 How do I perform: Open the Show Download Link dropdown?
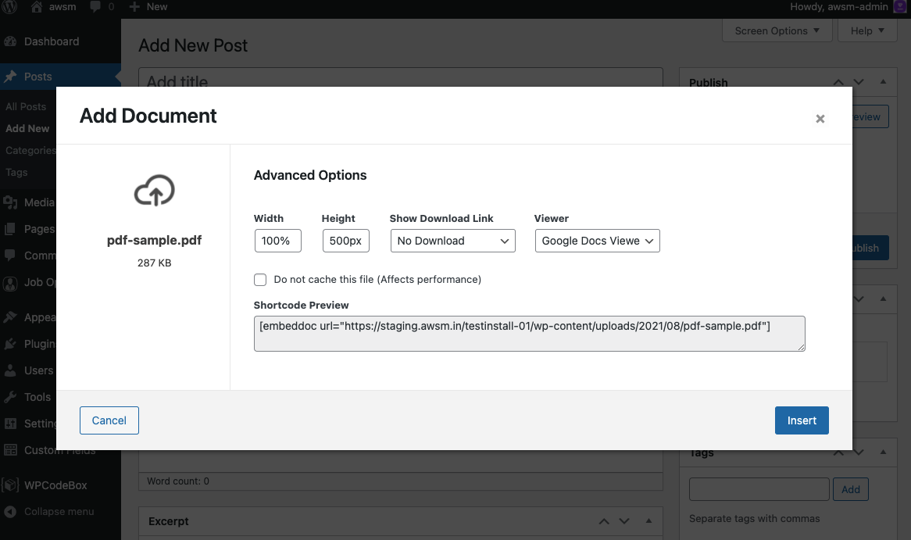(452, 241)
